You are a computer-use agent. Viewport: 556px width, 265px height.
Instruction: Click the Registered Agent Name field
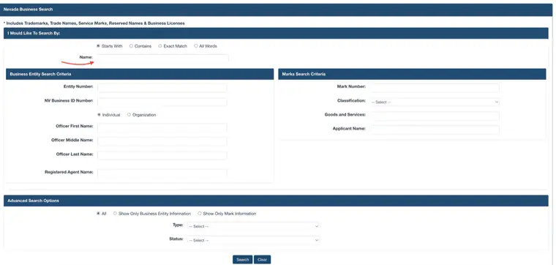point(162,173)
